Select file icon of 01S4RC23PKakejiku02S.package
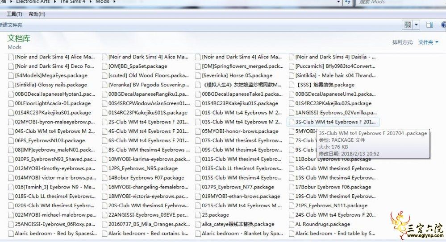446x242 pixels. point(292,103)
